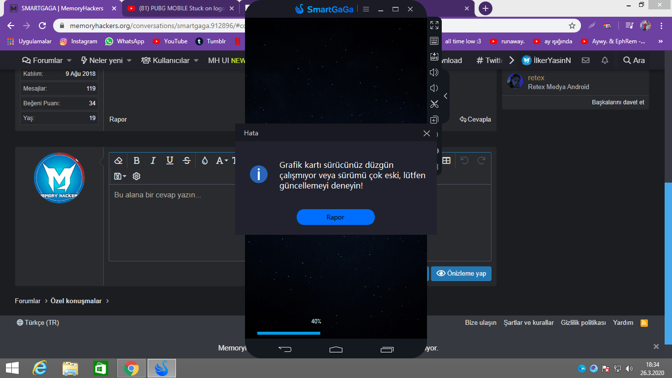672x378 pixels.
Task: Click undo icon in editor
Action: pos(464,160)
